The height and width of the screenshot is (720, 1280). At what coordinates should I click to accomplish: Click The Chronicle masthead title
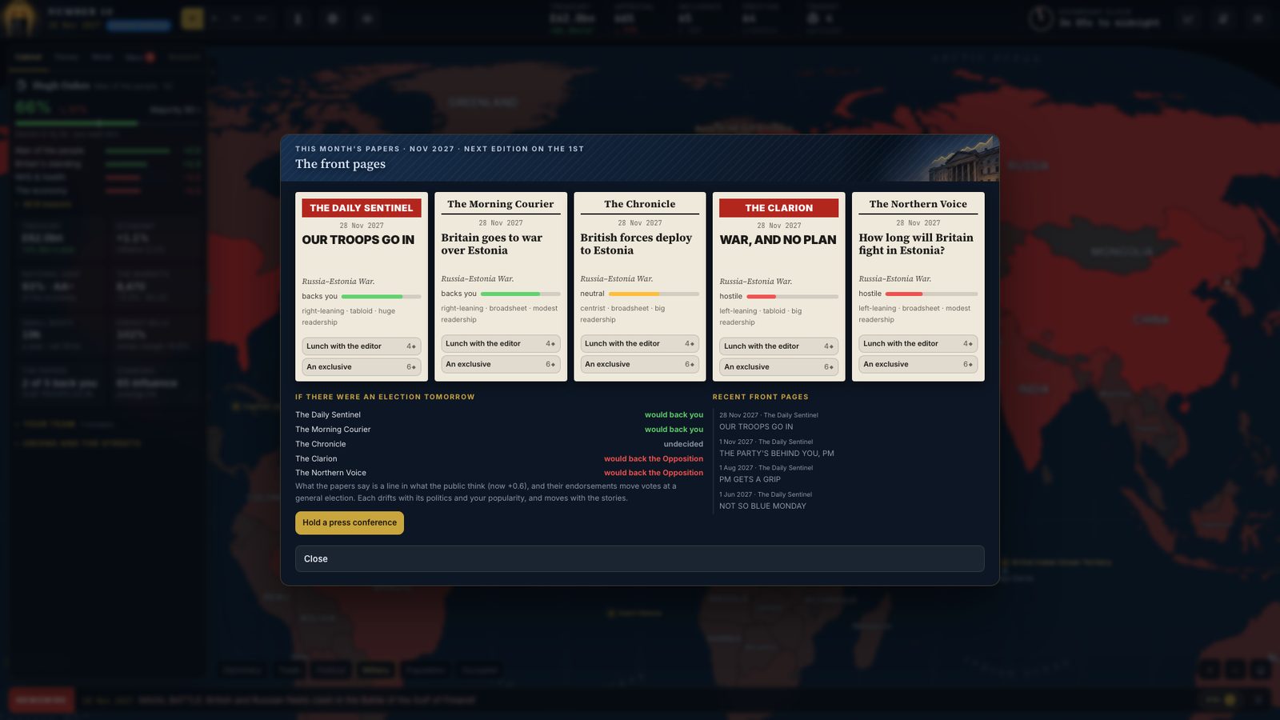point(640,204)
